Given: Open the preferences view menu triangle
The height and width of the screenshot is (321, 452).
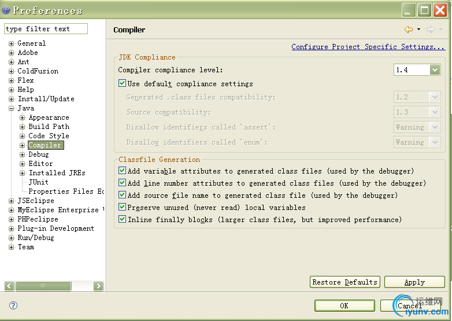Looking at the screenshot, I should pyautogui.click(x=440, y=29).
